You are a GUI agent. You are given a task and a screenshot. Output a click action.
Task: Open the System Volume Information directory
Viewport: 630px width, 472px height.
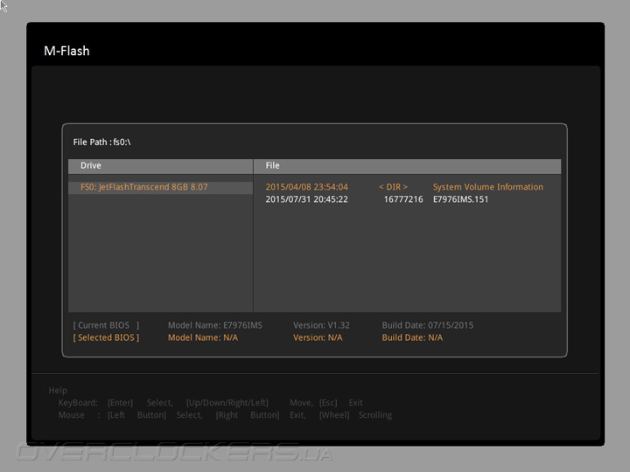pos(487,187)
